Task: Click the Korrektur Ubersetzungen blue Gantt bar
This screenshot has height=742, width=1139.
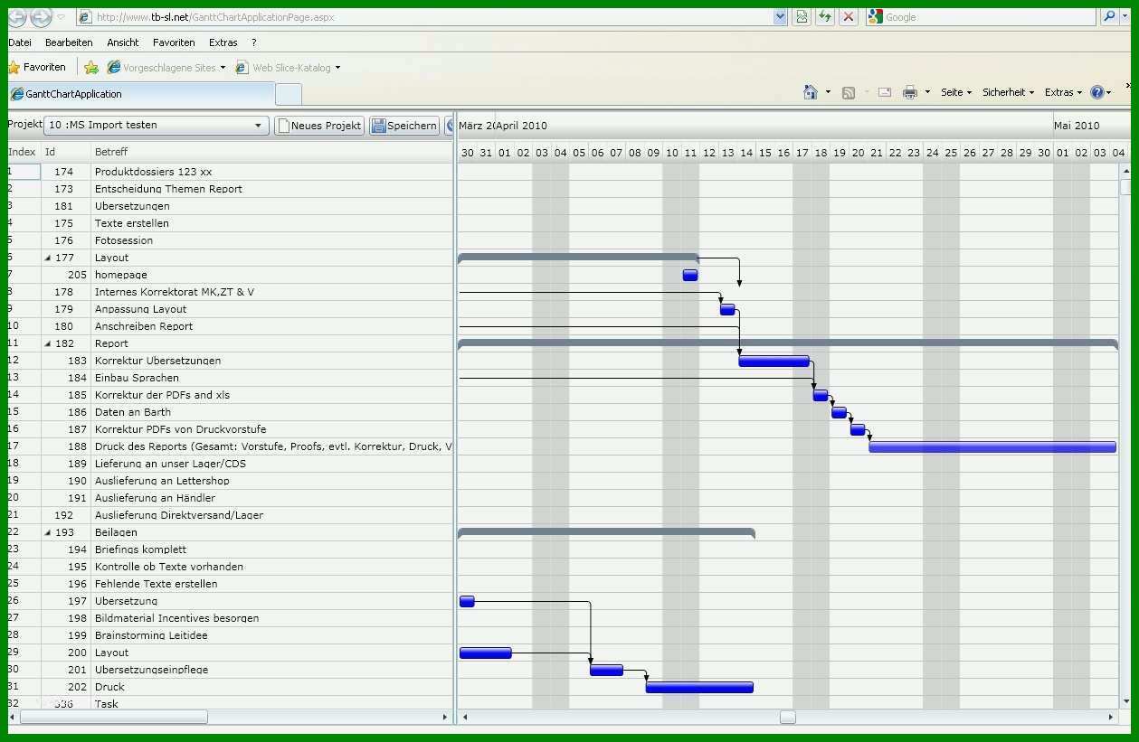Action: coord(774,361)
